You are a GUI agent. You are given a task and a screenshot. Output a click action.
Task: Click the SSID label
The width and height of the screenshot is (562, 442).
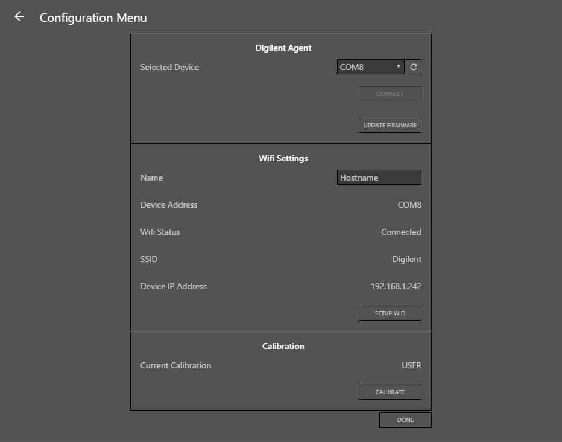click(149, 260)
